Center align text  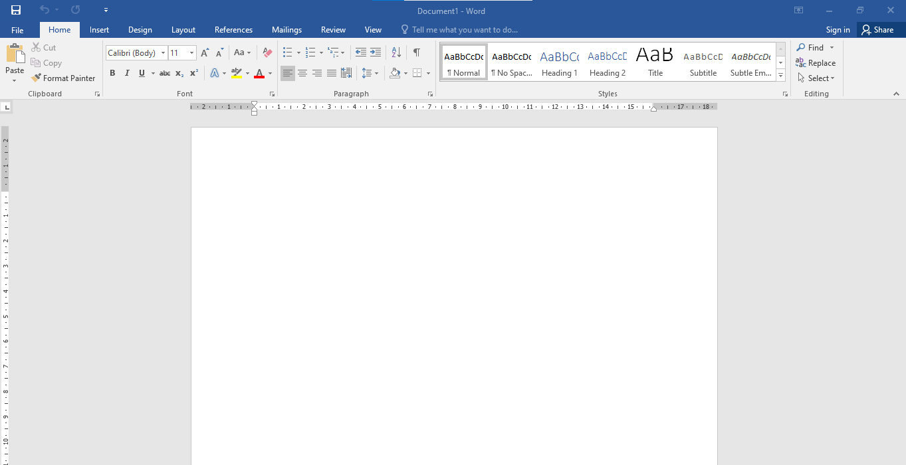click(302, 73)
